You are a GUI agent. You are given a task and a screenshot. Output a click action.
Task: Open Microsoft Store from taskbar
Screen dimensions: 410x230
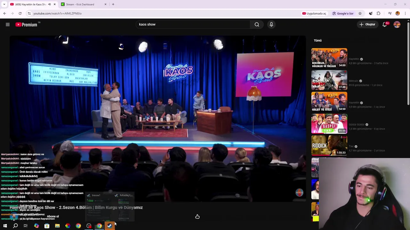(47, 226)
